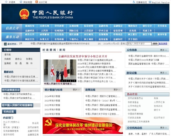171x136 pixels.
Task: Open 驻中国人民银行纪检监察组 section header
Action: (17, 105)
